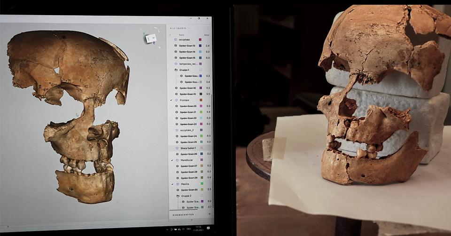
Task: Toggle the Maxilla visibility checkmark
Action: click(171, 184)
